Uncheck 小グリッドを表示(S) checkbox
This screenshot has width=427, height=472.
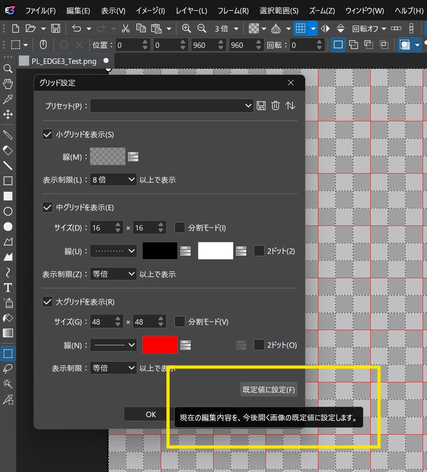point(47,134)
